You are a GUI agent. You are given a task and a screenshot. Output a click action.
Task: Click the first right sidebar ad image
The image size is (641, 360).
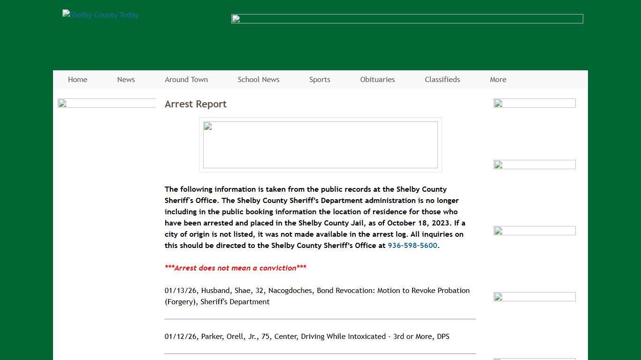pyautogui.click(x=534, y=103)
